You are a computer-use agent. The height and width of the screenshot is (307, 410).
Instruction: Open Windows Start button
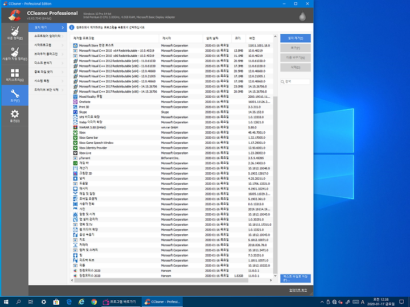[6, 302]
